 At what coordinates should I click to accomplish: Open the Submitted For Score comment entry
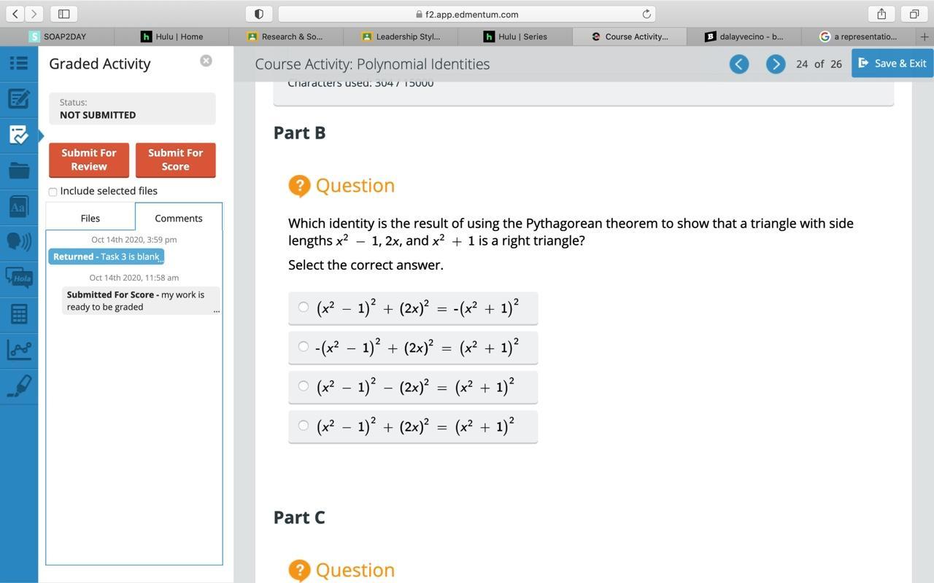coord(141,301)
